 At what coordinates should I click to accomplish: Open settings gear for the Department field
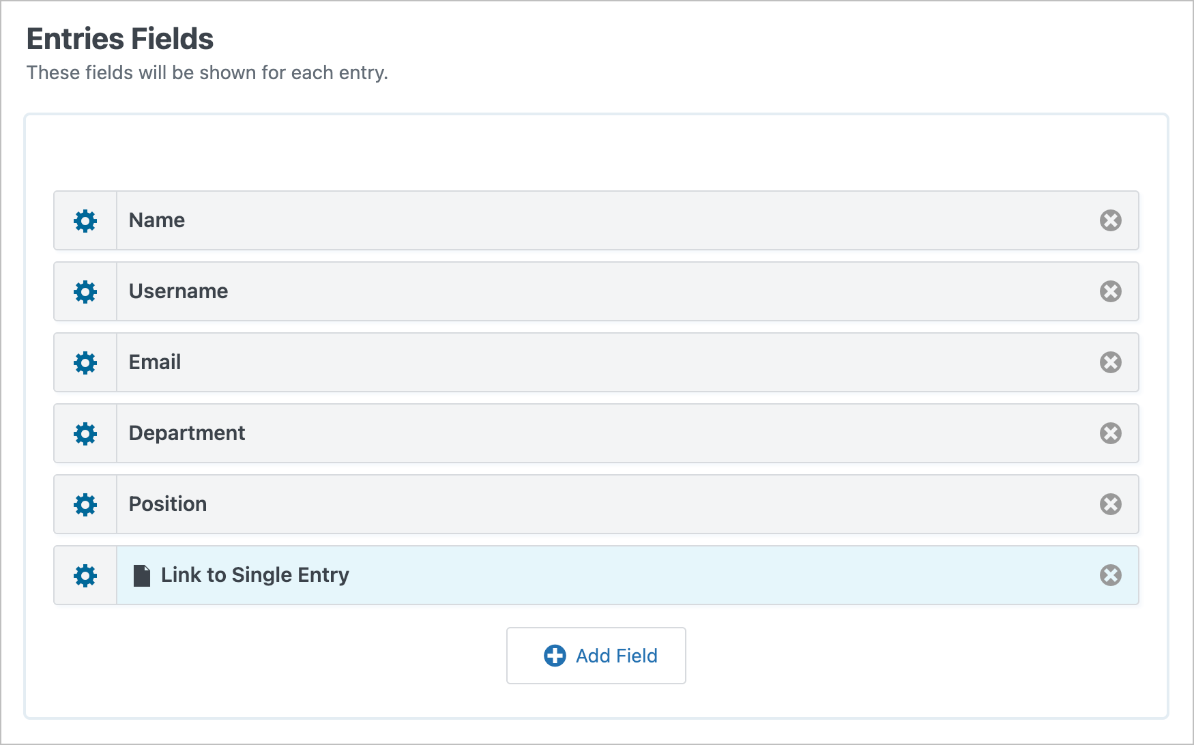[x=85, y=433]
